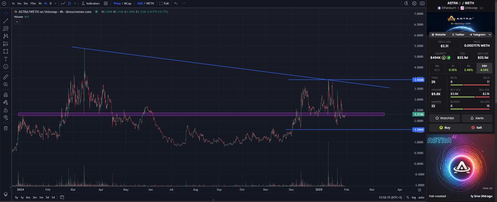This screenshot has height=202, width=497.
Task: Select the zoom in tool
Action: 6,84
